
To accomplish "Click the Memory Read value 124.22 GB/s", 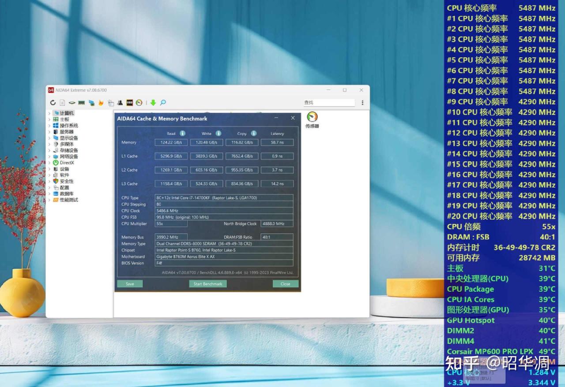I will click(171, 142).
